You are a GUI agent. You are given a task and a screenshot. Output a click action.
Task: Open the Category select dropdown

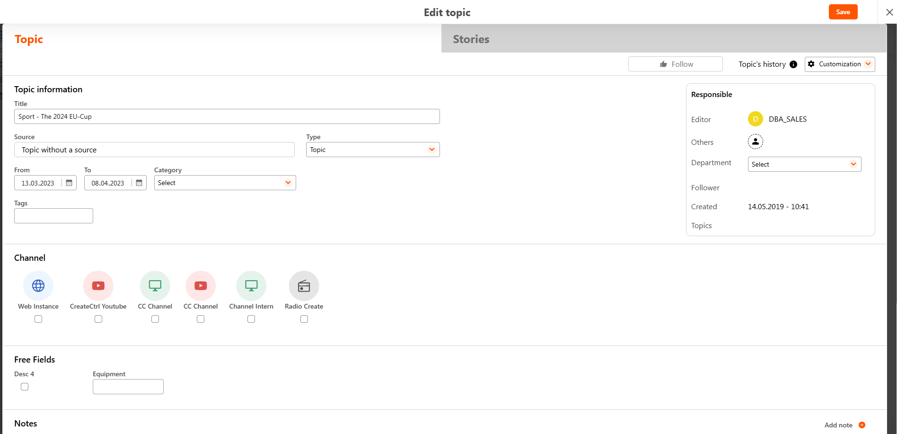(x=225, y=183)
